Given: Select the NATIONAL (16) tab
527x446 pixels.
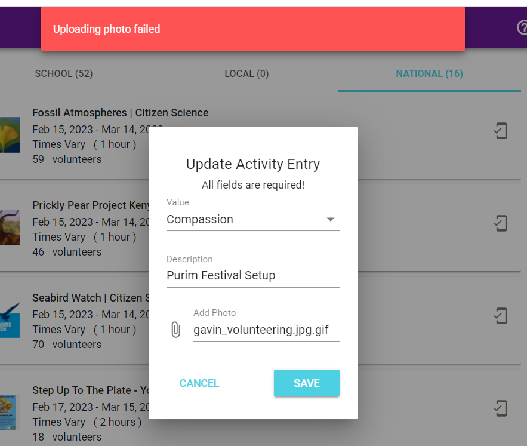Looking at the screenshot, I should [429, 73].
